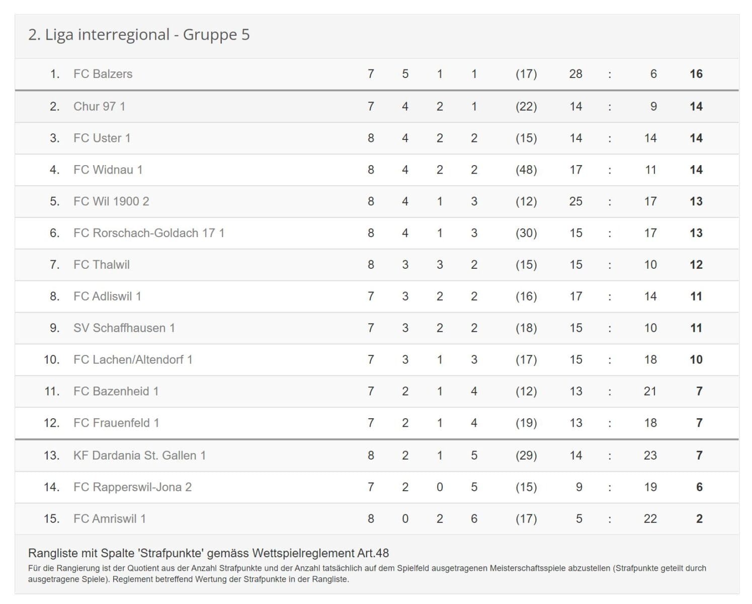Click the Chur 97 1 team name
This screenshot has height=604, width=752.
pos(99,106)
